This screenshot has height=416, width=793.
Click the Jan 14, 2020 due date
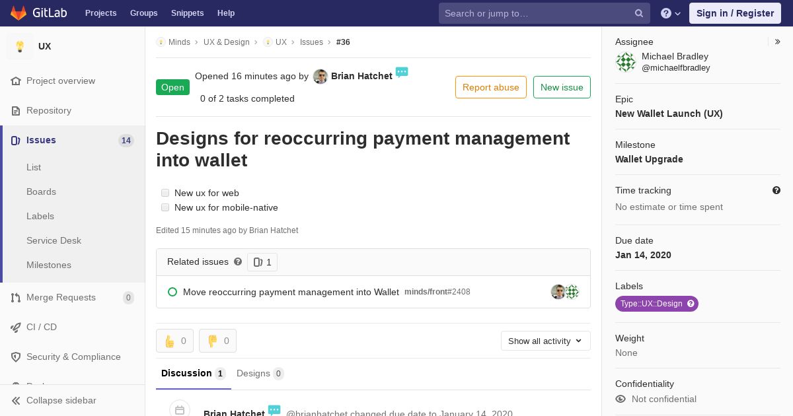click(x=643, y=255)
